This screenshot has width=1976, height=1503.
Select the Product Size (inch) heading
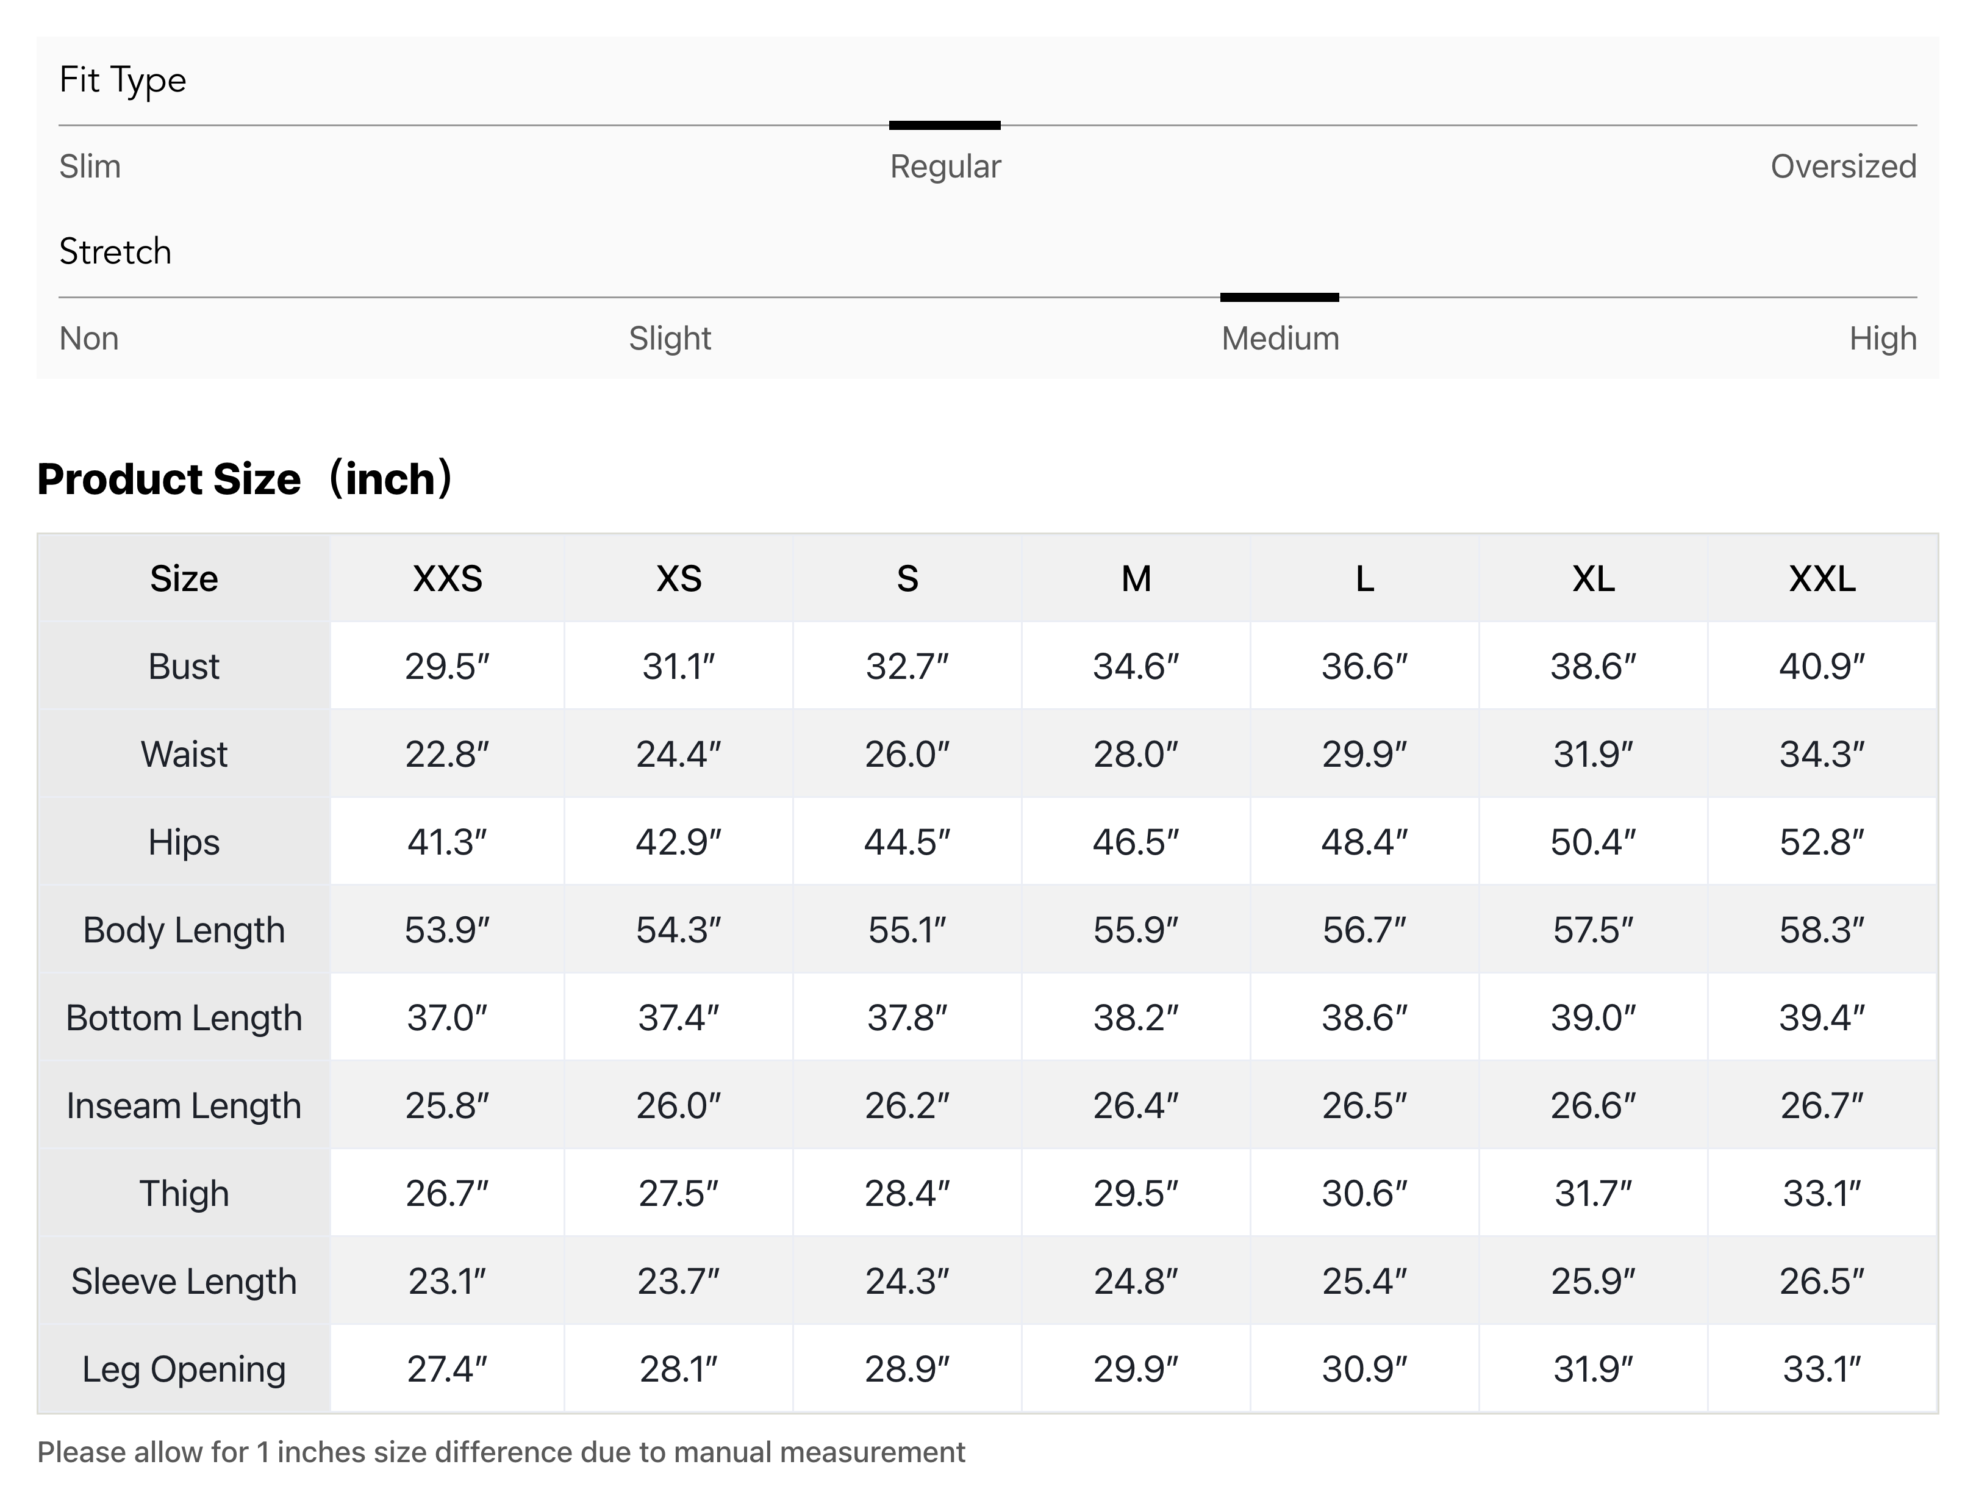tap(245, 479)
